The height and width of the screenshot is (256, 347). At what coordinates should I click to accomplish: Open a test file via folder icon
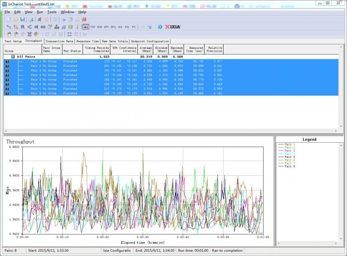(x=16, y=19)
